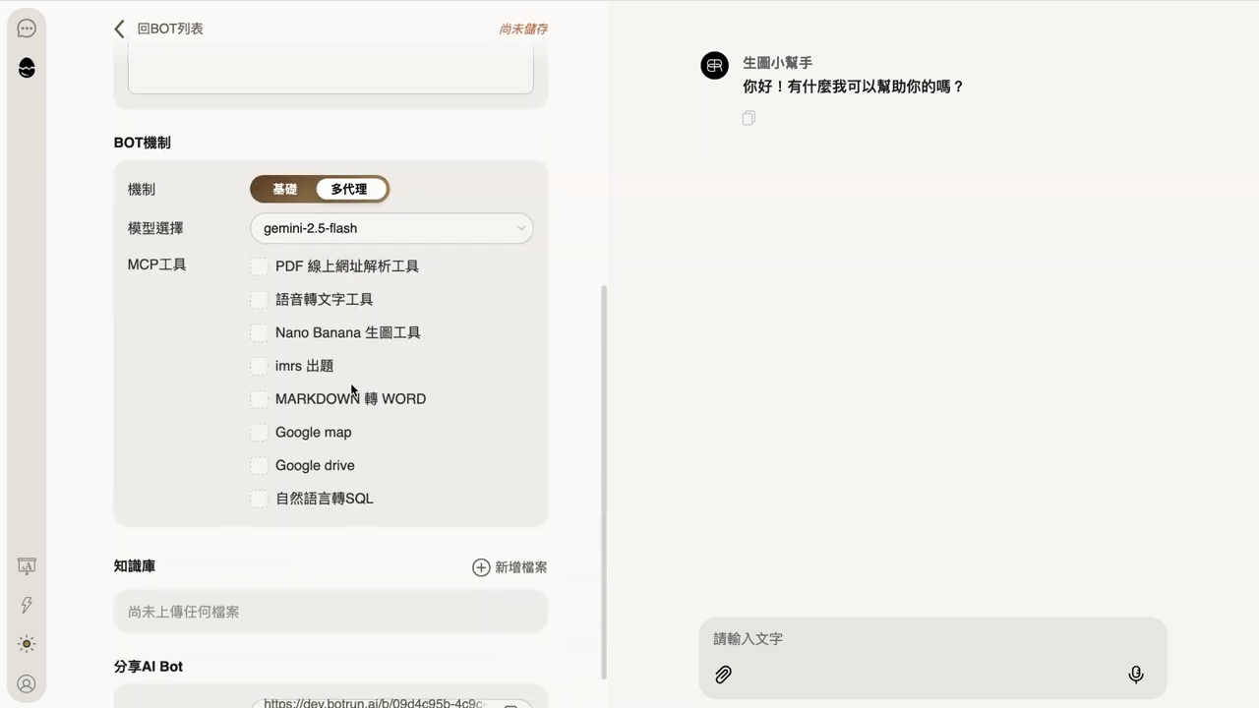Tick the Google drive checkbox
This screenshot has width=1259, height=708.
click(x=259, y=465)
